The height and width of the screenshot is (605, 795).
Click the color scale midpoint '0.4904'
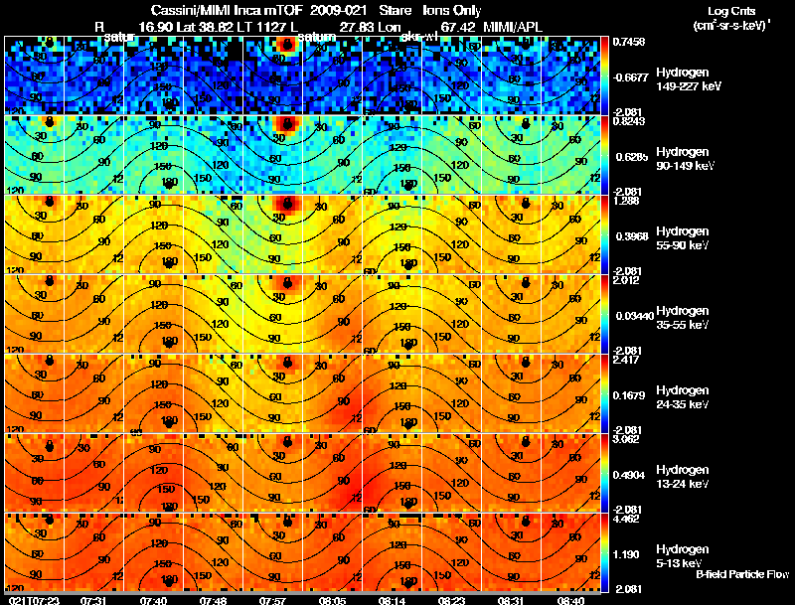point(629,475)
